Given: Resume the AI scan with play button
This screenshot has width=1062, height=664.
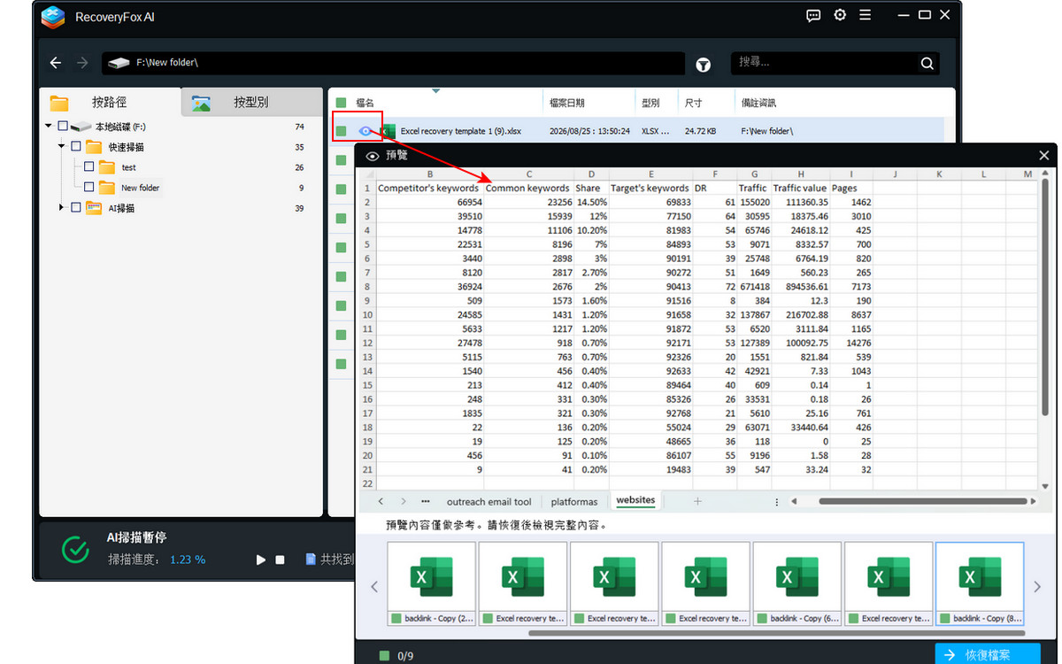Looking at the screenshot, I should [261, 560].
